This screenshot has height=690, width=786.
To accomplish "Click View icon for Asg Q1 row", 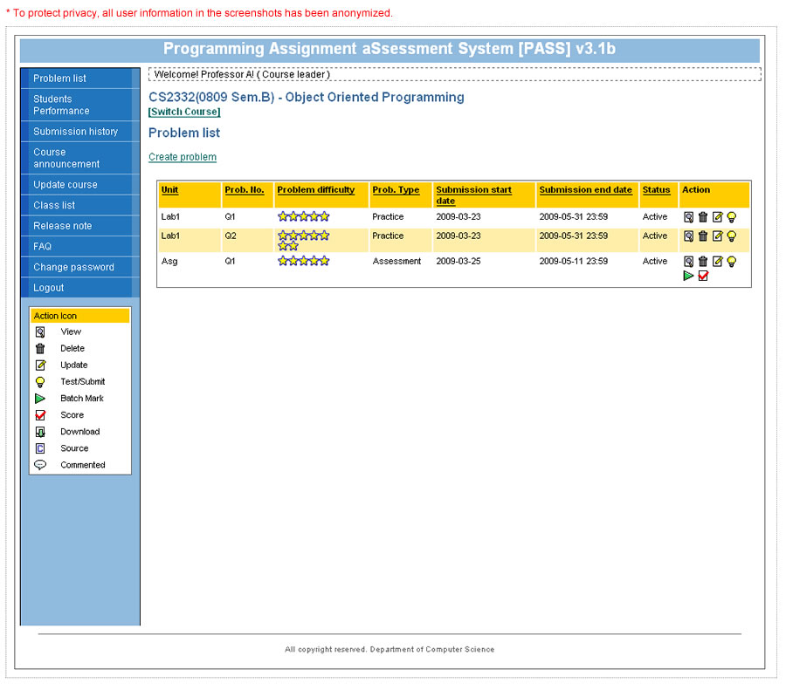I will point(688,261).
